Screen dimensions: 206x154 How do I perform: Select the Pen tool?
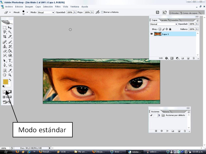4,65
